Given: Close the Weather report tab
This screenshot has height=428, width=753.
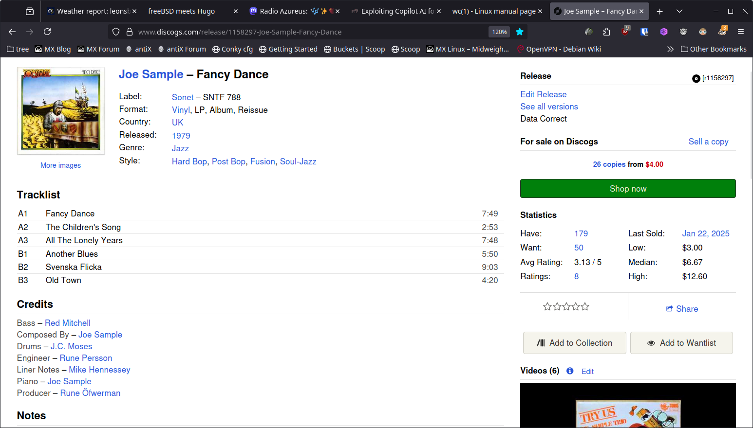Looking at the screenshot, I should click(134, 11).
